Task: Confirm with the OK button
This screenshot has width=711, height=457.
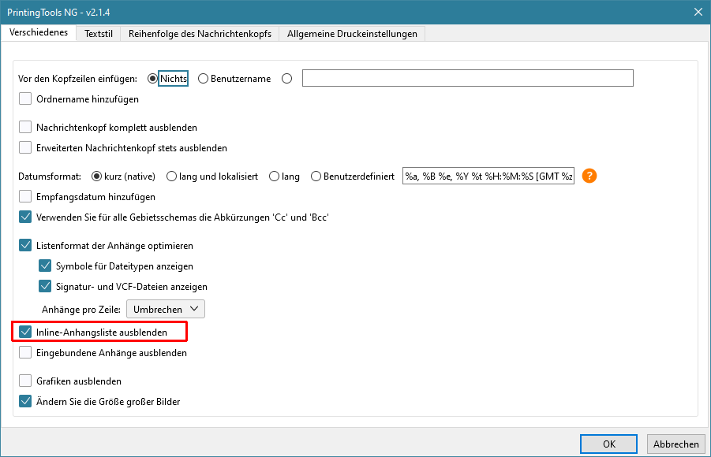Action: point(608,444)
